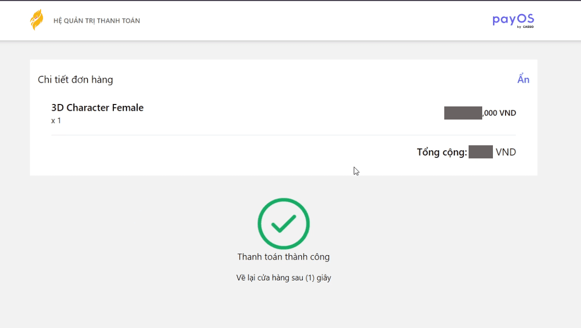The image size is (581, 328).
Task: Click the 'by CASSO' text under payOS
Action: pos(526,27)
